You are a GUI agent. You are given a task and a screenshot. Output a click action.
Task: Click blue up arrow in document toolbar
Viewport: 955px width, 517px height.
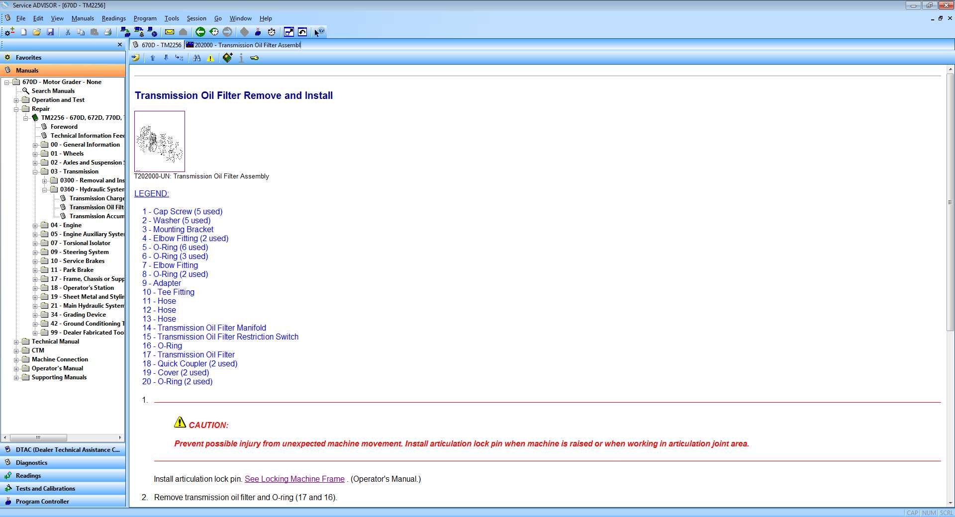point(153,58)
